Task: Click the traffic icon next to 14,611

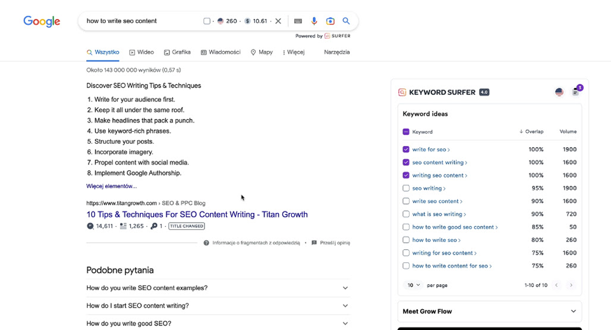Action: click(90, 226)
